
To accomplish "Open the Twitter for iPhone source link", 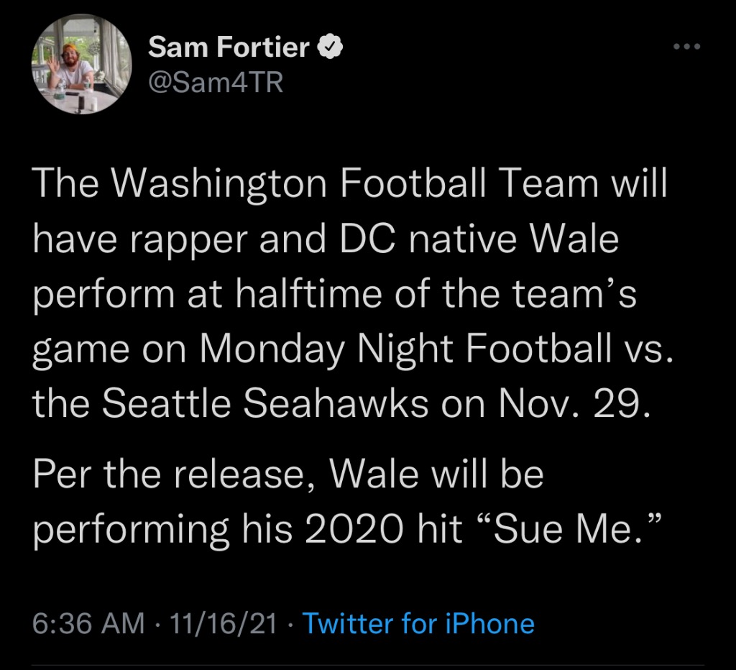I will pyautogui.click(x=418, y=623).
